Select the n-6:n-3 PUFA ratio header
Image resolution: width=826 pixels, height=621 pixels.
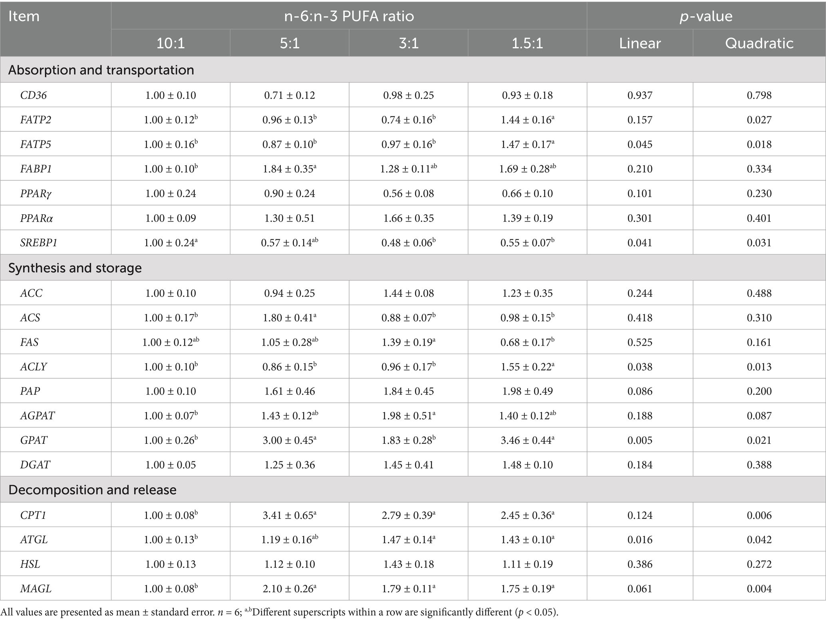[x=349, y=16]
